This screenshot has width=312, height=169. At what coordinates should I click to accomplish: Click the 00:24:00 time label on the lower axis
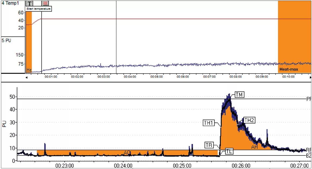pos(123,165)
